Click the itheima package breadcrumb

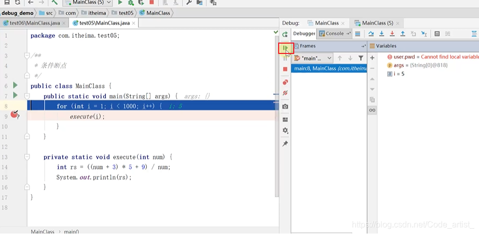(x=93, y=13)
